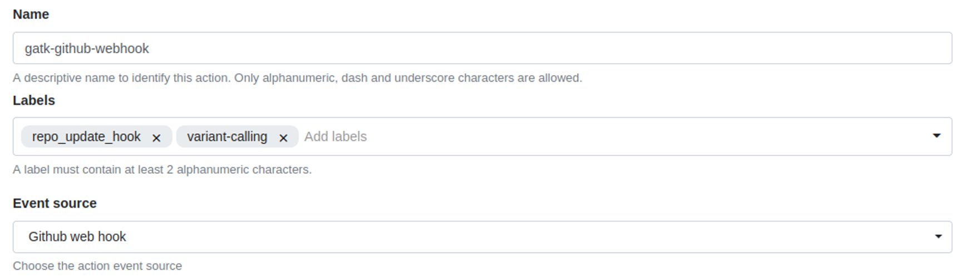Remove the variant-calling label
The height and width of the screenshot is (277, 966).
[283, 138]
